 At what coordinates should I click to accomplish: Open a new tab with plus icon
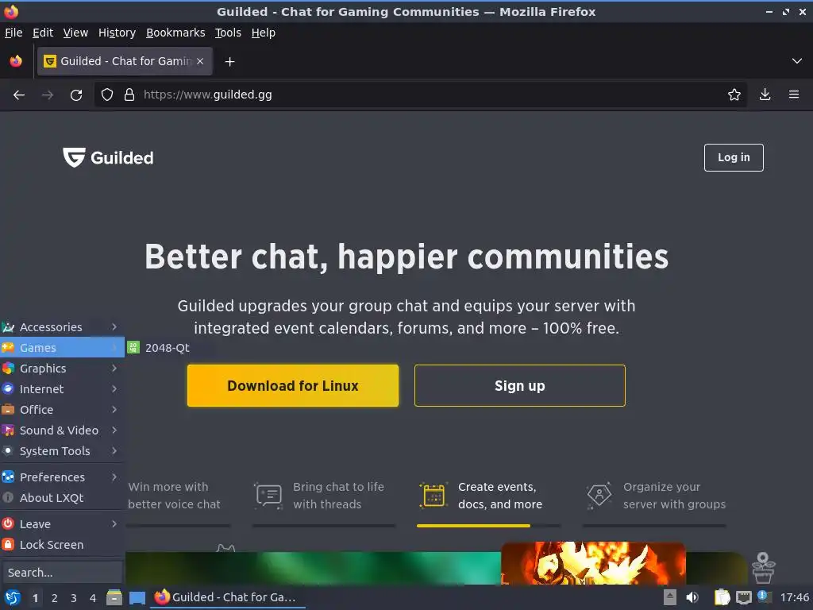point(229,62)
